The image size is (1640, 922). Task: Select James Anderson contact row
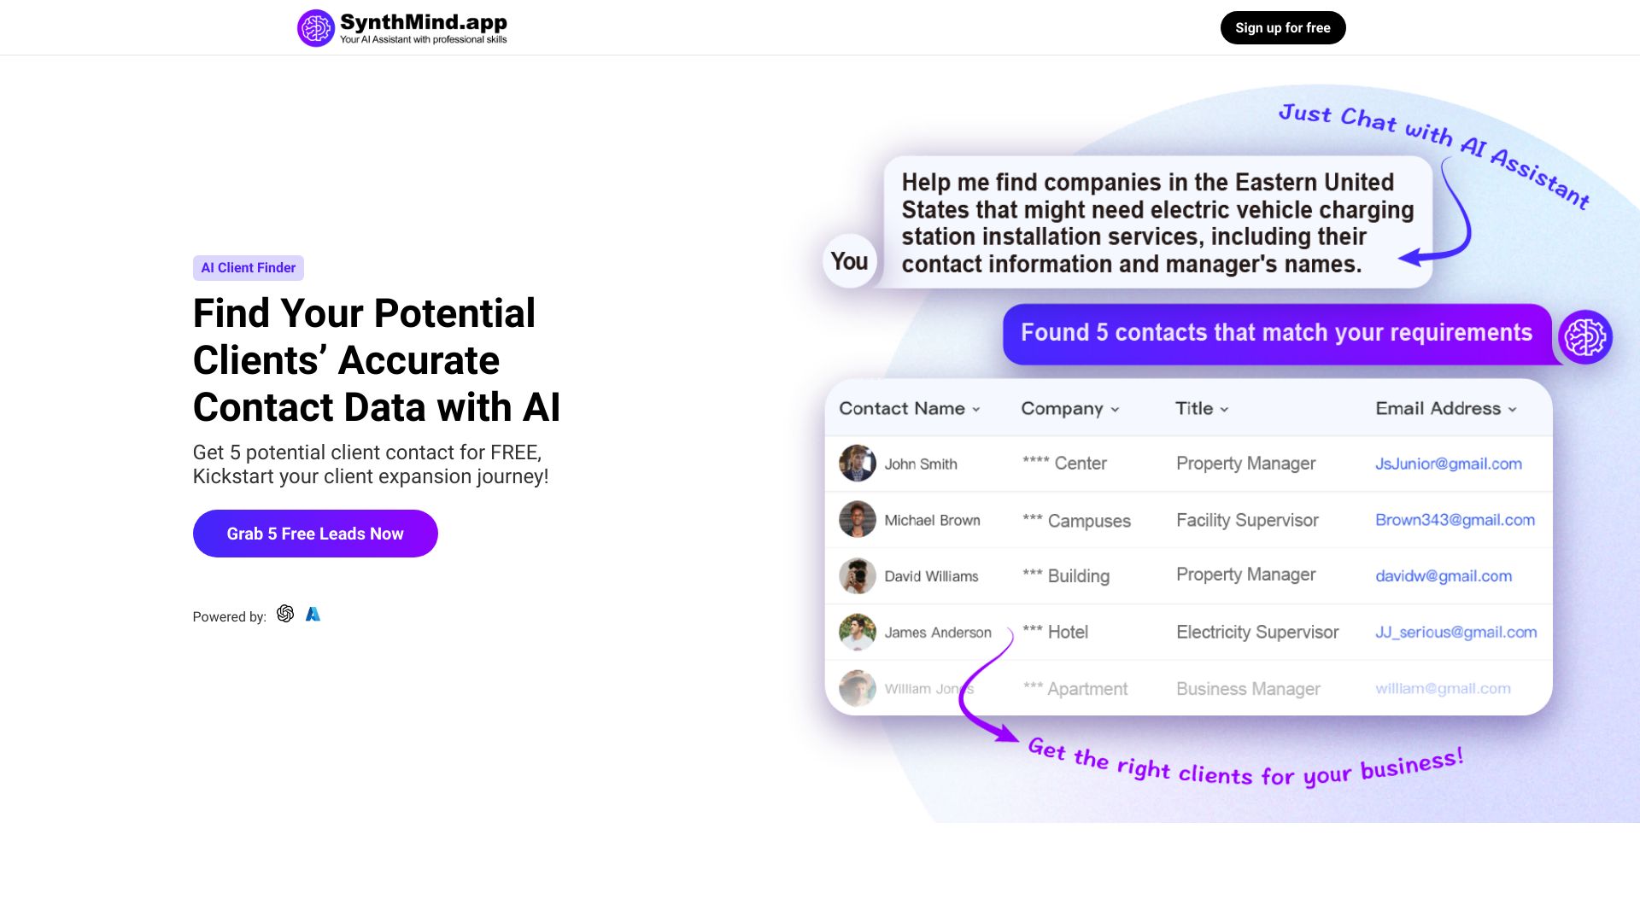1188,632
